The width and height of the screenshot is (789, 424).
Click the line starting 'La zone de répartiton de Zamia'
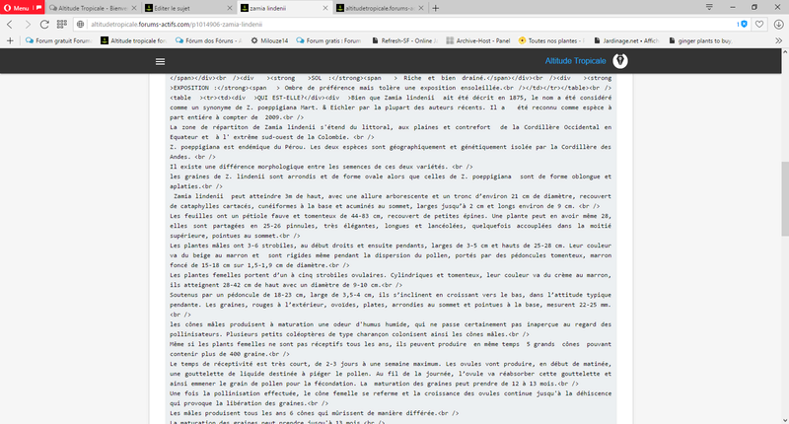pos(391,127)
